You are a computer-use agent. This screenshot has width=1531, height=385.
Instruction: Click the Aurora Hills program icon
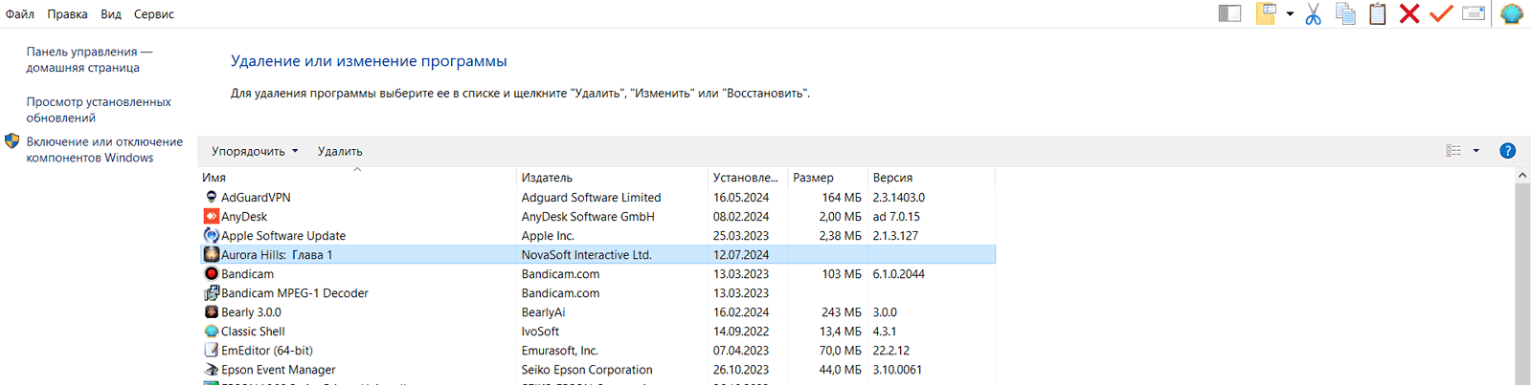[x=212, y=254]
